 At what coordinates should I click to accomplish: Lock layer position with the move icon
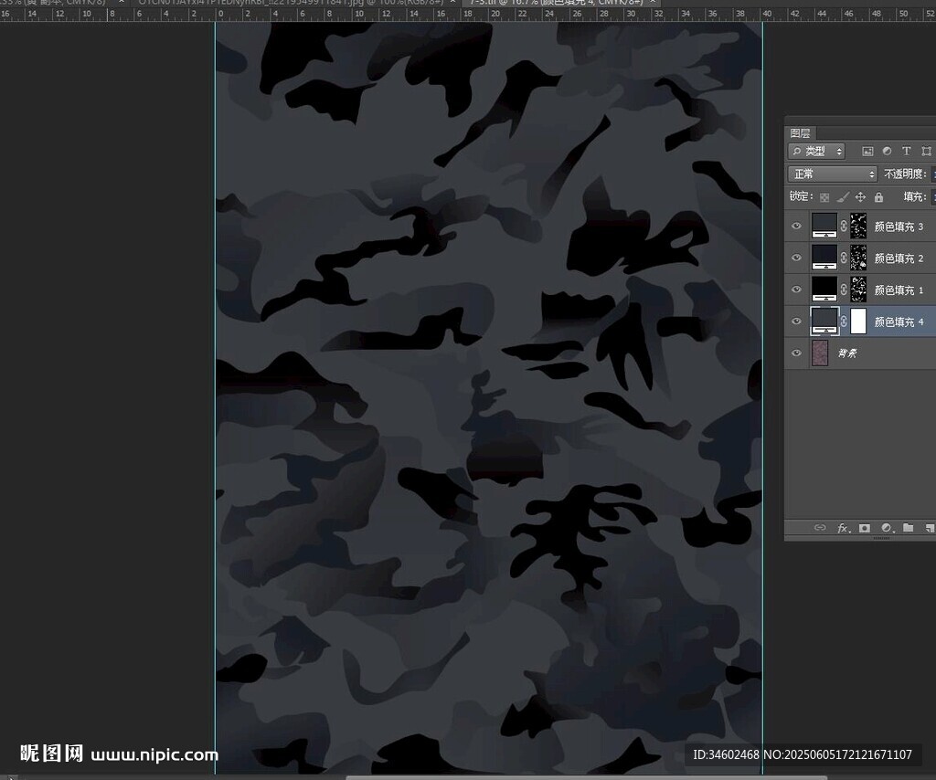[x=860, y=196]
